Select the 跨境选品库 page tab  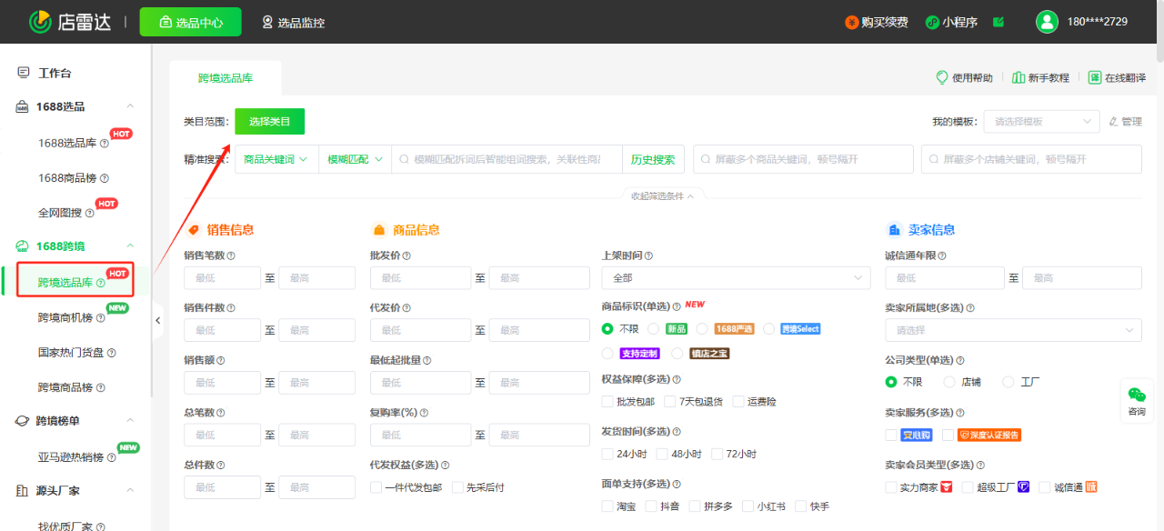point(226,78)
